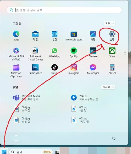The image size is (131, 154).
Task: Open Solitaire & Casual Games
Action: click(x=35, y=54)
